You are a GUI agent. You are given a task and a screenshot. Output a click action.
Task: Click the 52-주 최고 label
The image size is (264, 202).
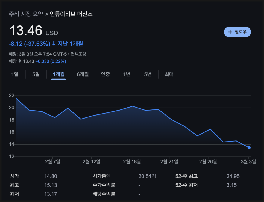187,176
